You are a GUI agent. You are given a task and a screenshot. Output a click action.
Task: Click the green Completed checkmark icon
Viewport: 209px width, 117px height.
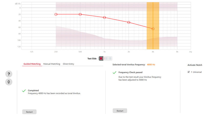(x=24, y=91)
